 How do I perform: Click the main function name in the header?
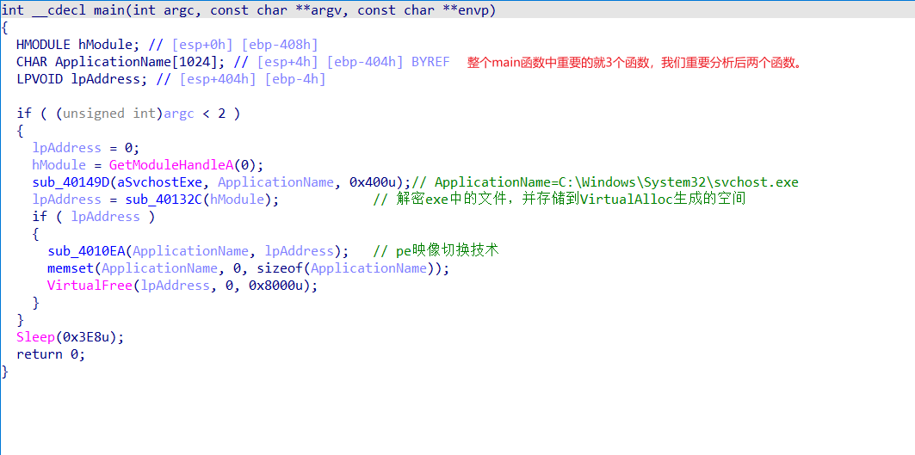click(x=109, y=10)
